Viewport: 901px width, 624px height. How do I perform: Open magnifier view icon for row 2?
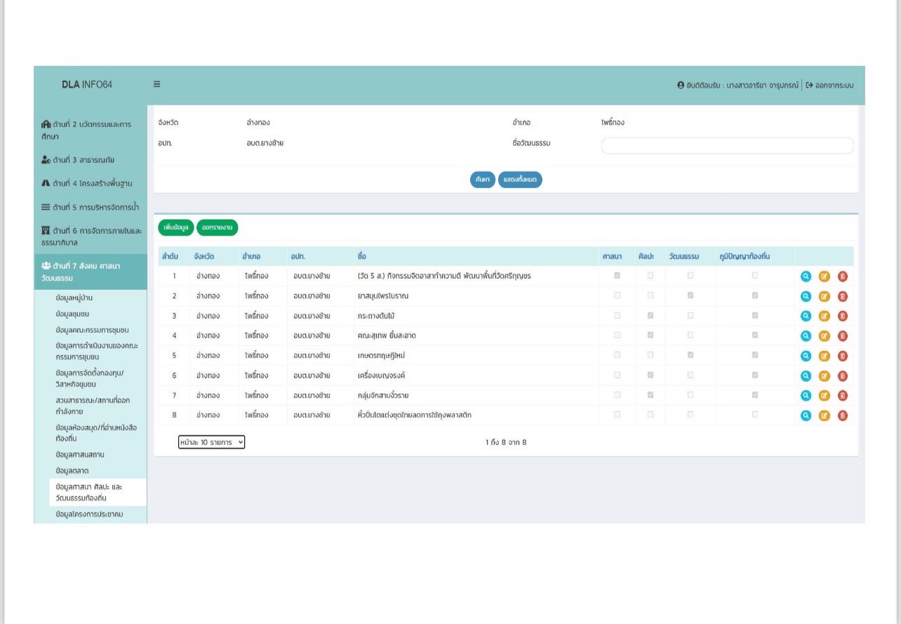806,296
